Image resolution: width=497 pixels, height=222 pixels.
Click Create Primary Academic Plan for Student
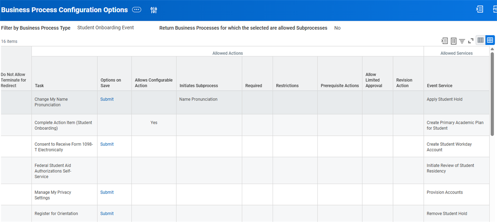455,125
